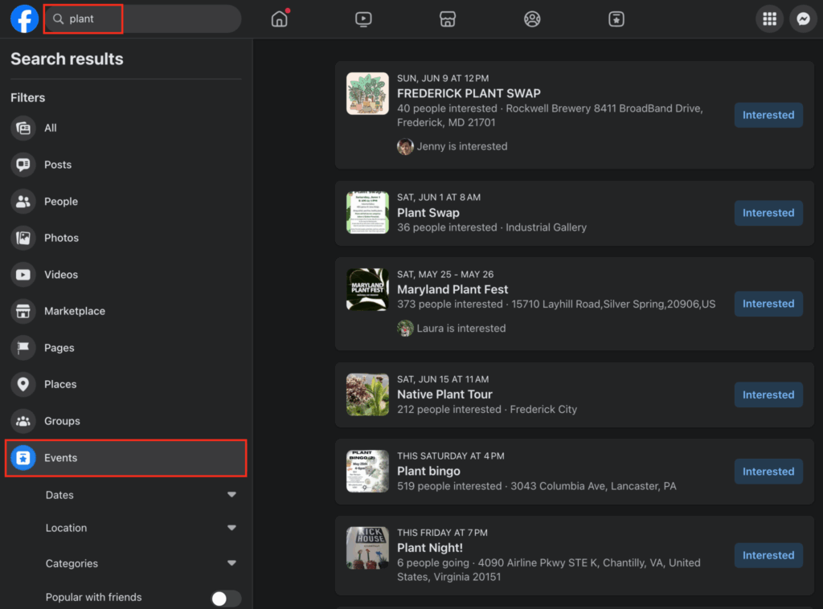The height and width of the screenshot is (609, 823).
Task: Open the Facebook home feed icon
Action: [279, 18]
